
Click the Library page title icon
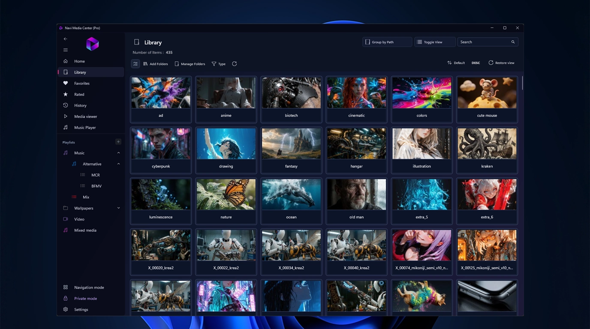click(136, 42)
